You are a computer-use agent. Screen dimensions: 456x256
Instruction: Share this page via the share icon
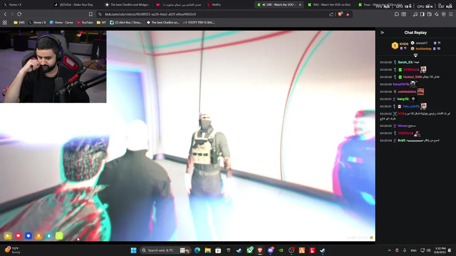click(331, 14)
